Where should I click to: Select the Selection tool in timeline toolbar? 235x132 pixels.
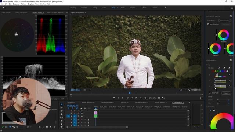pos(62,104)
